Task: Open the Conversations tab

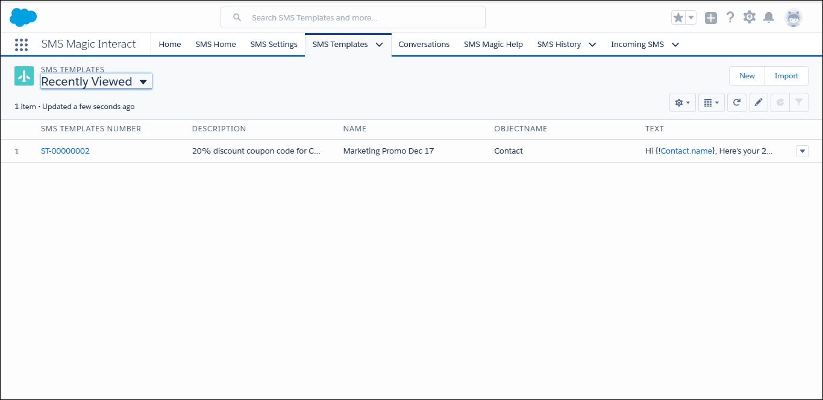Action: 424,45
